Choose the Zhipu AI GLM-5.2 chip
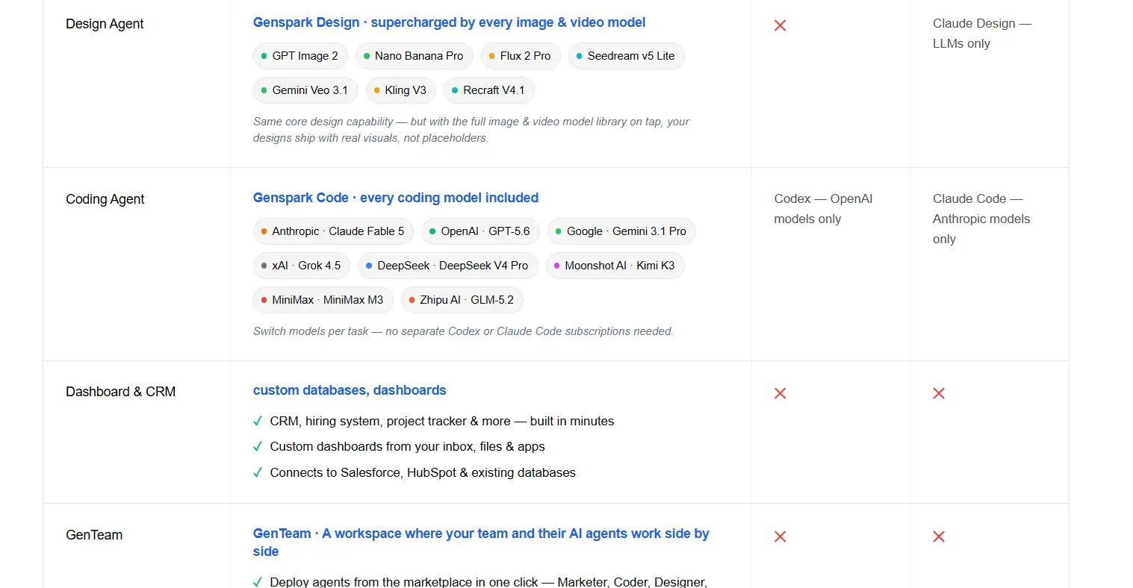 pos(462,300)
